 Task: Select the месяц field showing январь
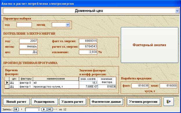point(28,47)
